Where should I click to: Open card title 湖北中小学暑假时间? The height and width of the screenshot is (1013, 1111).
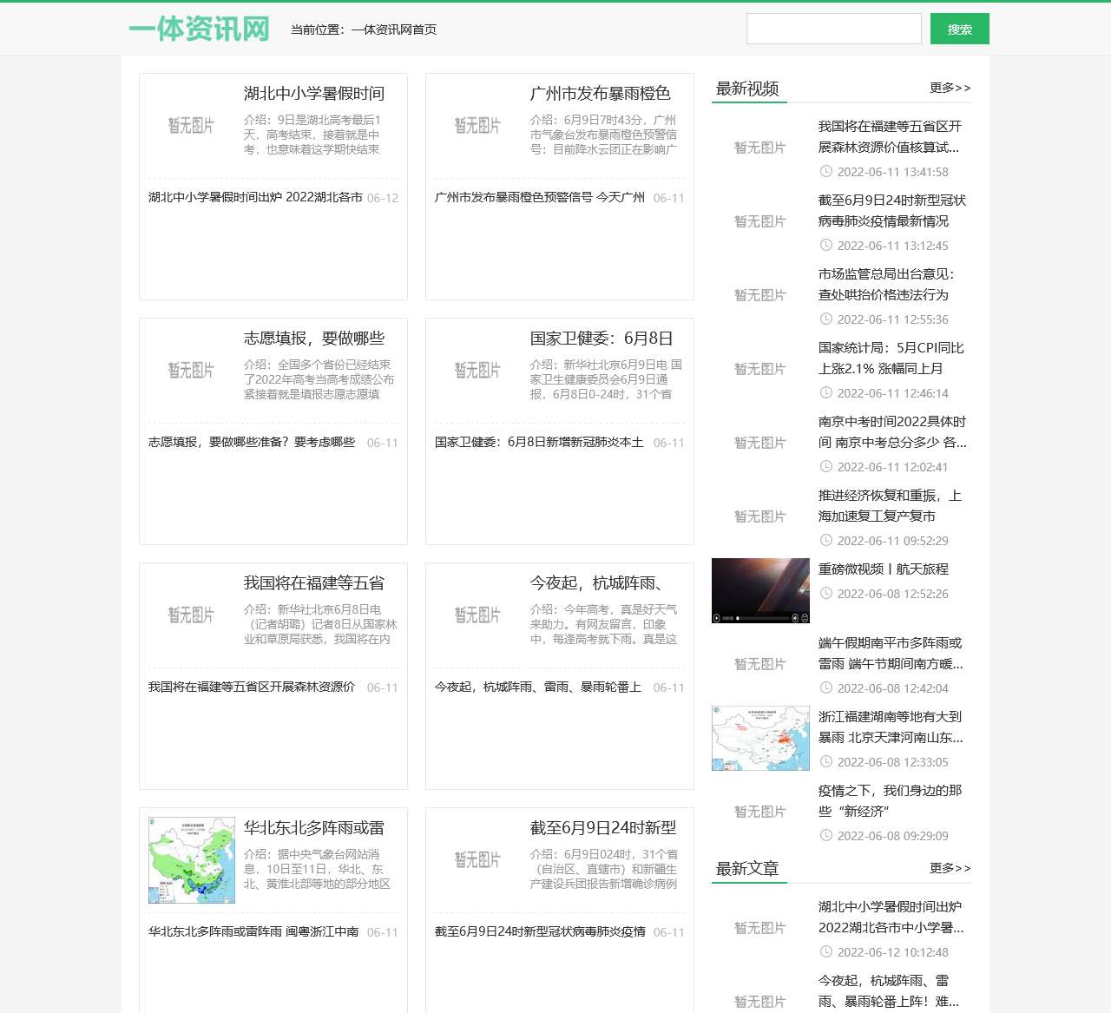click(x=314, y=94)
